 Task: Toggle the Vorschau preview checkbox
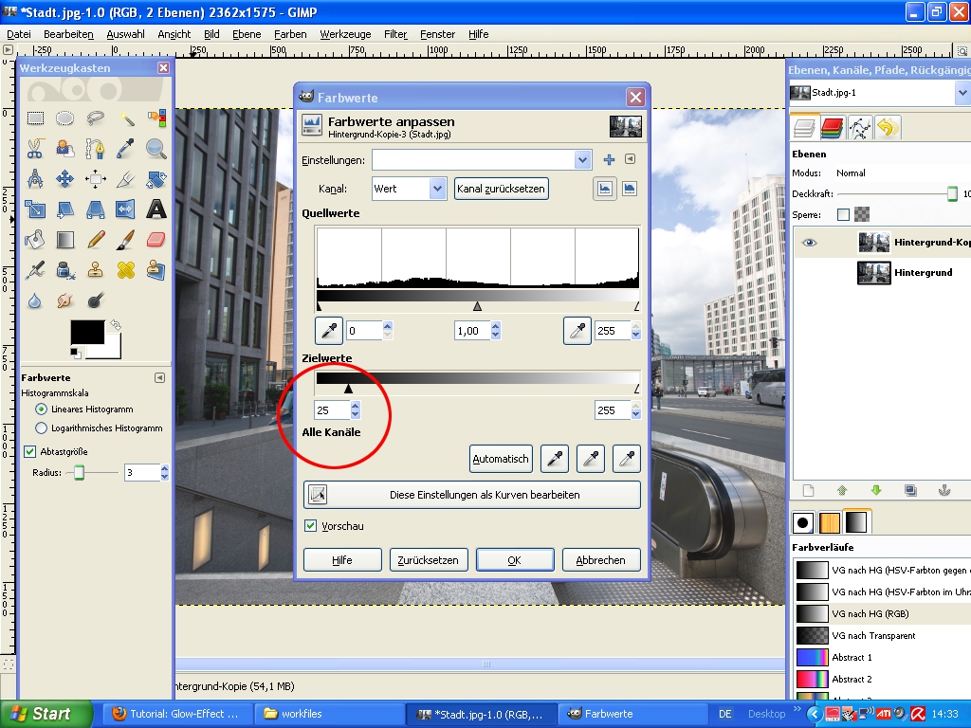point(311,525)
